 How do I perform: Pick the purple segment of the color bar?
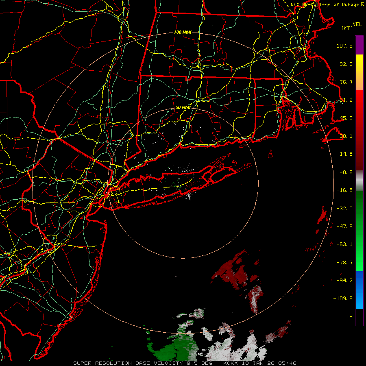pos(359,45)
